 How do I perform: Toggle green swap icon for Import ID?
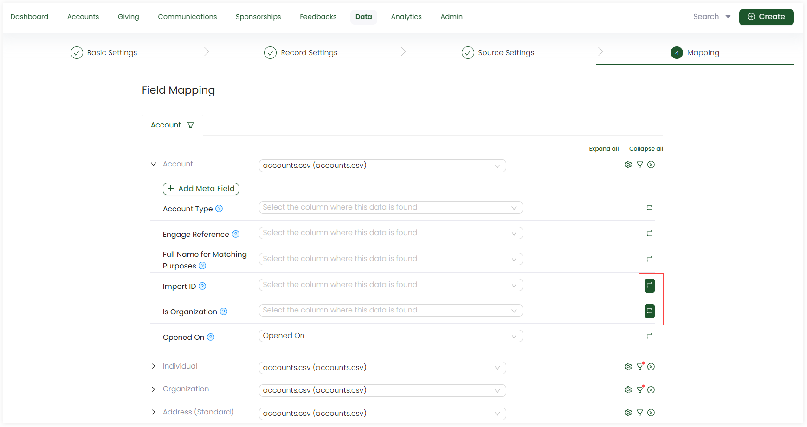(x=650, y=286)
